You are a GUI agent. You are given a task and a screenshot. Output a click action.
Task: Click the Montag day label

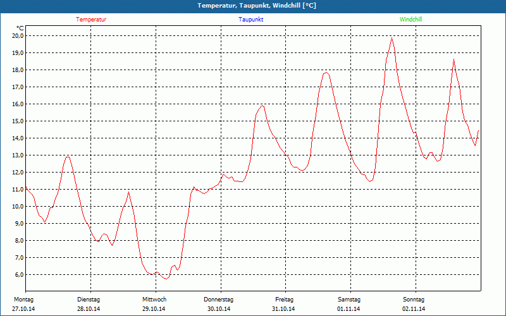[23, 300]
